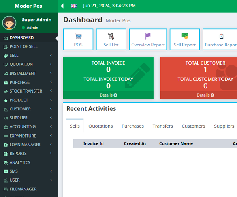
Task: Select the Customers tab
Action: 194,126
